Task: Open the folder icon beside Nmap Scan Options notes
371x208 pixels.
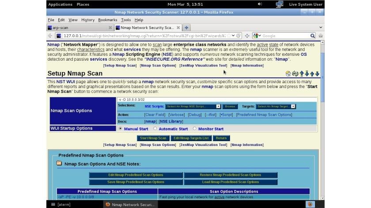Action: (x=59, y=163)
